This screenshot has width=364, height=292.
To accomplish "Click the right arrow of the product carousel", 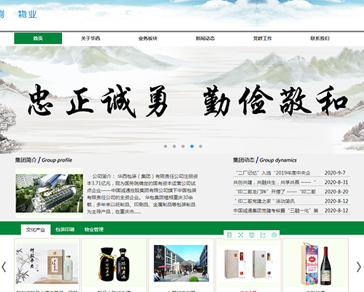I will [x=358, y=267].
